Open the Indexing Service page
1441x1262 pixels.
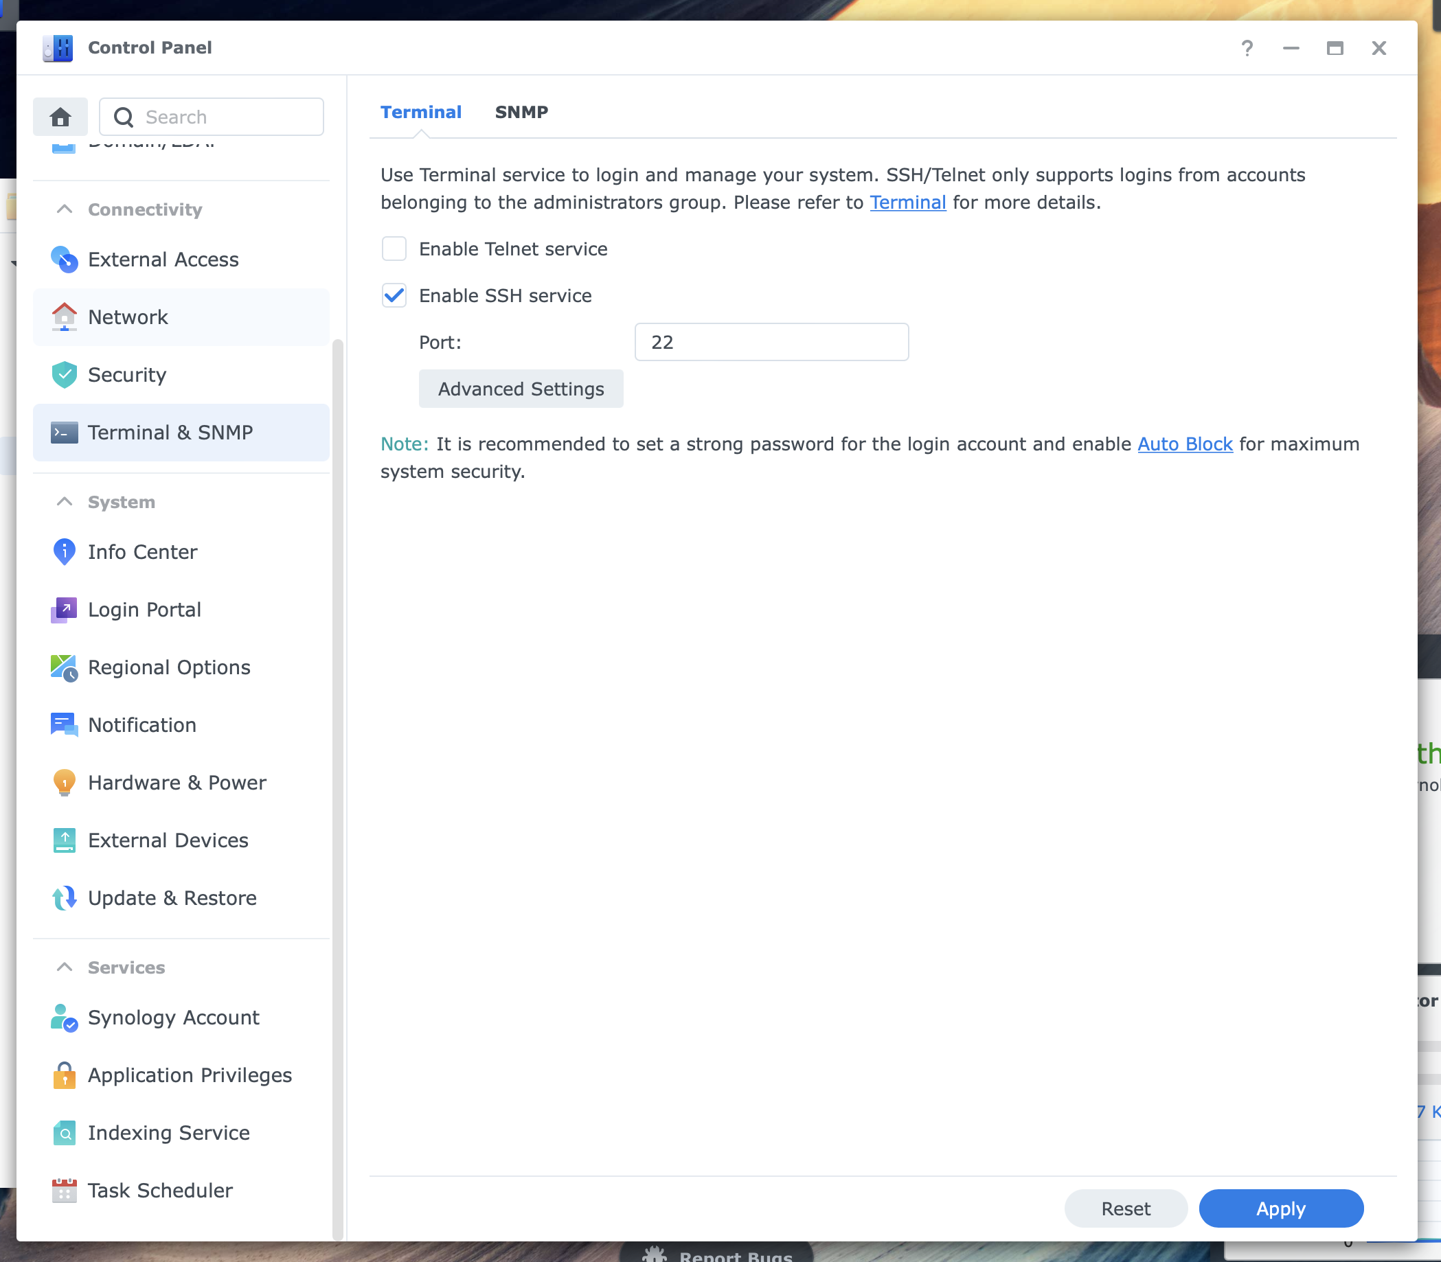click(x=181, y=1133)
